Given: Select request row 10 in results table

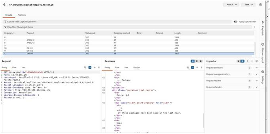Looking at the screenshot, I should [128, 48].
